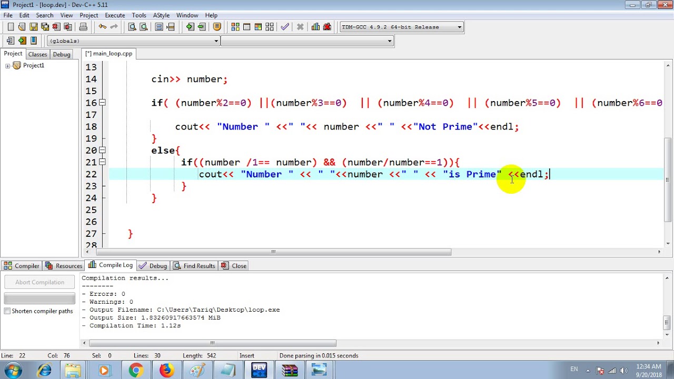The width and height of the screenshot is (674, 379).
Task: Rebuild All using toolbar icon
Action: (270, 27)
